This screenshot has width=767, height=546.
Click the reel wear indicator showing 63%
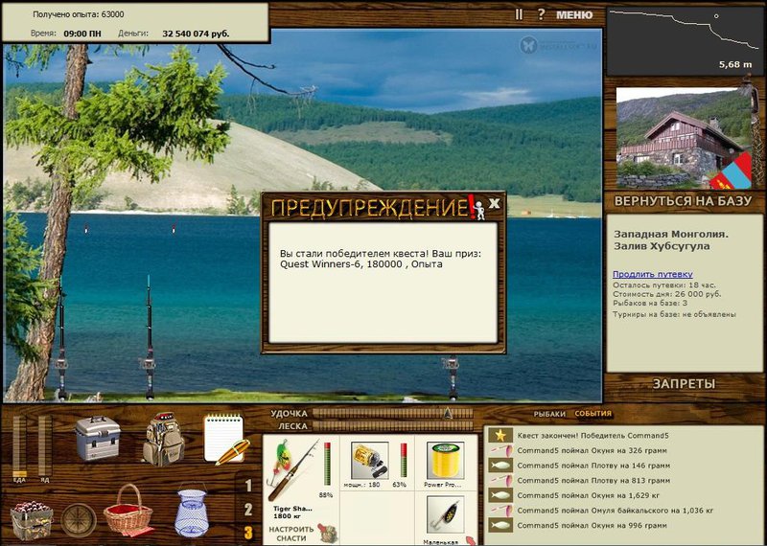(404, 461)
